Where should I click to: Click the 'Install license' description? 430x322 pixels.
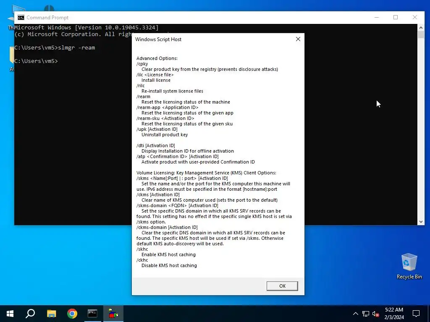pos(156,80)
